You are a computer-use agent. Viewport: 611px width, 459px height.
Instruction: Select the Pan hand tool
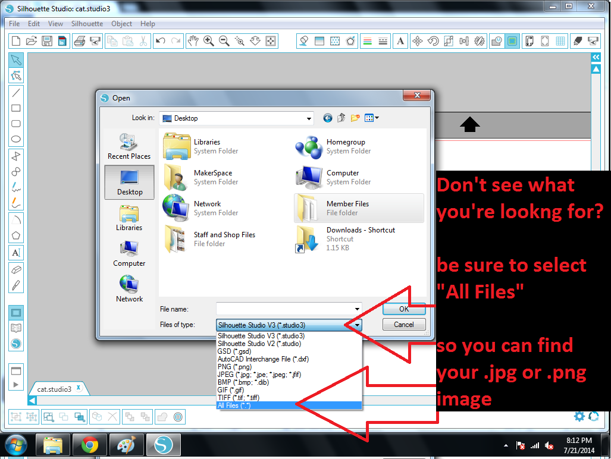pos(193,41)
